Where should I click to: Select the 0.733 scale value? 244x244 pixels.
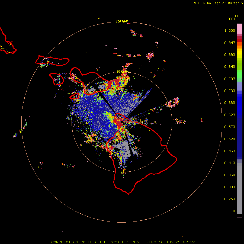click(230, 91)
